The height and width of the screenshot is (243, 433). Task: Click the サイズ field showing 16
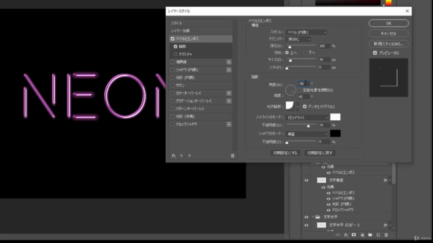[324, 59]
